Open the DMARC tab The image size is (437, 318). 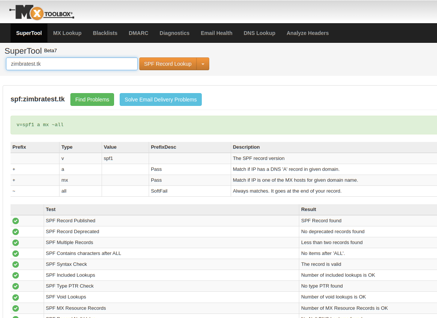139,33
